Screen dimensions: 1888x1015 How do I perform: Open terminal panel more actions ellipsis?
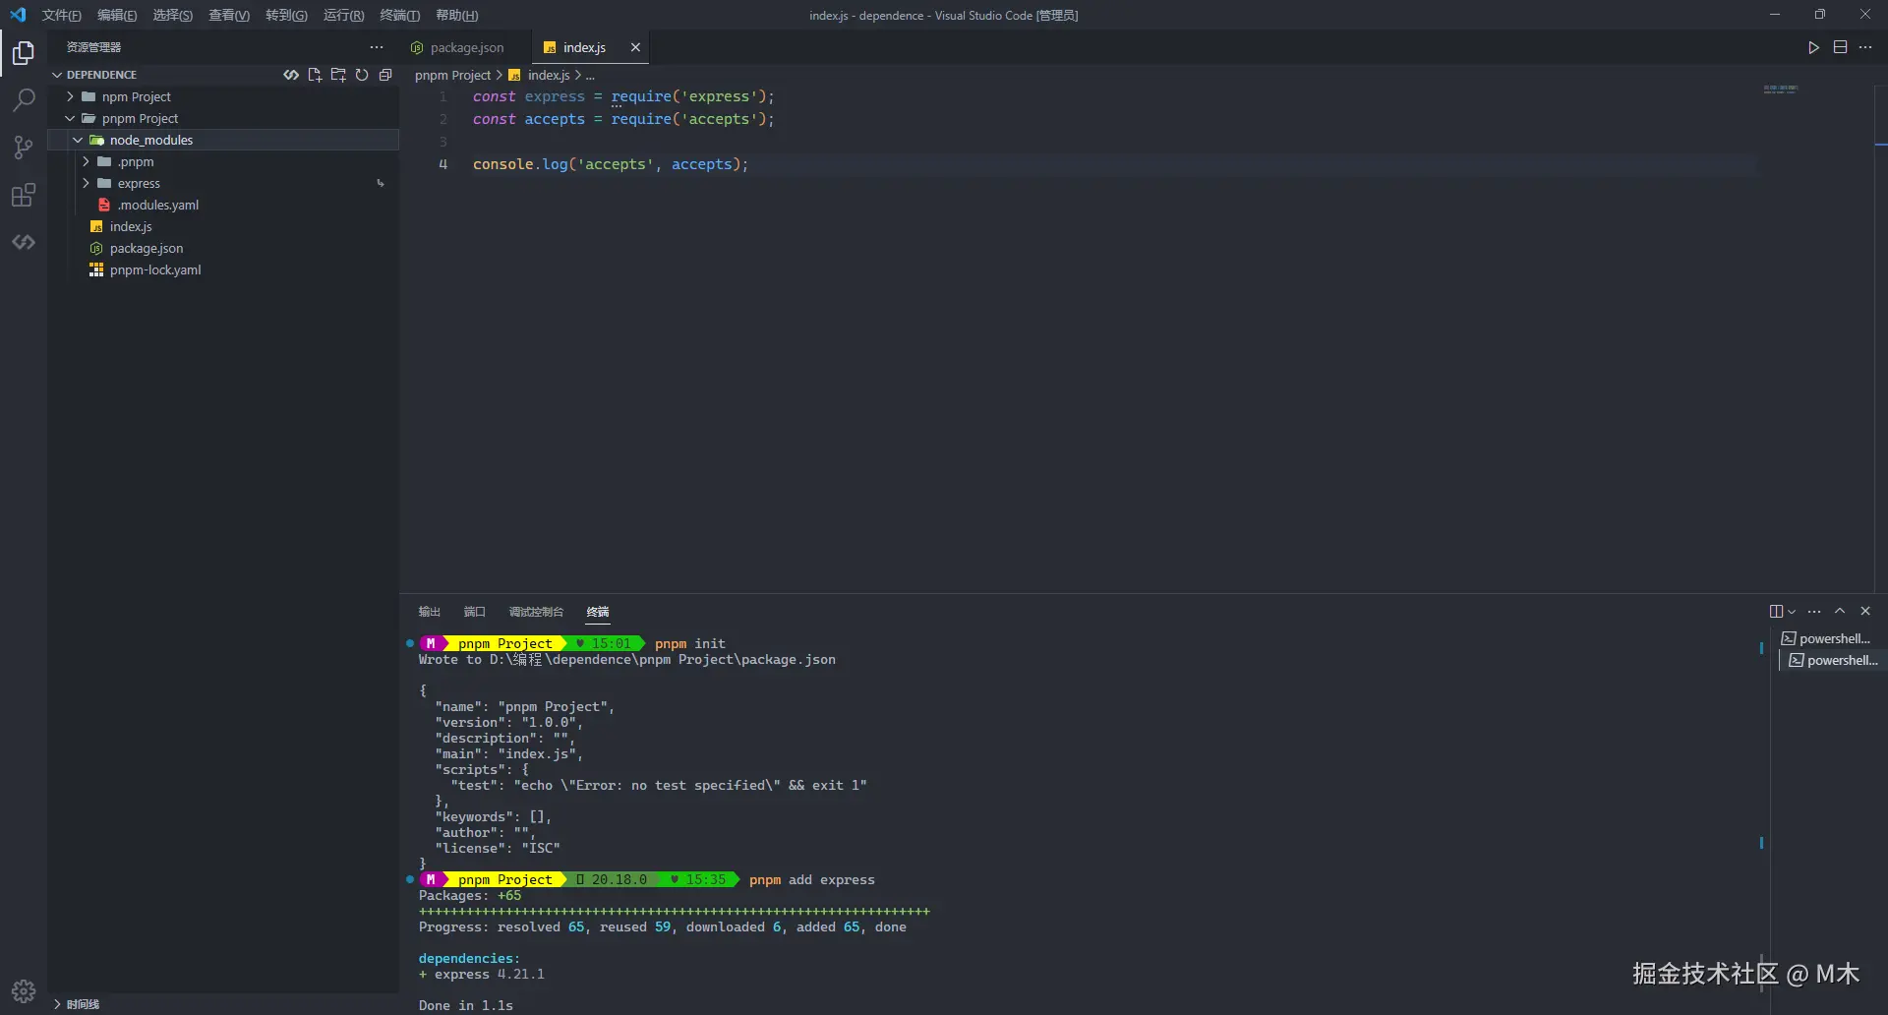tap(1814, 611)
